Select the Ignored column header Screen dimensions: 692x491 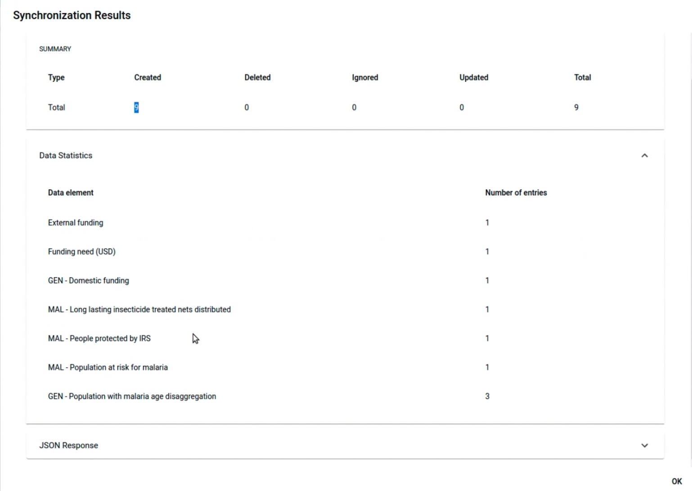364,77
